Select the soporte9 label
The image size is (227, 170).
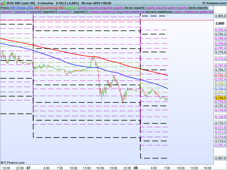pyautogui.click(x=36, y=12)
